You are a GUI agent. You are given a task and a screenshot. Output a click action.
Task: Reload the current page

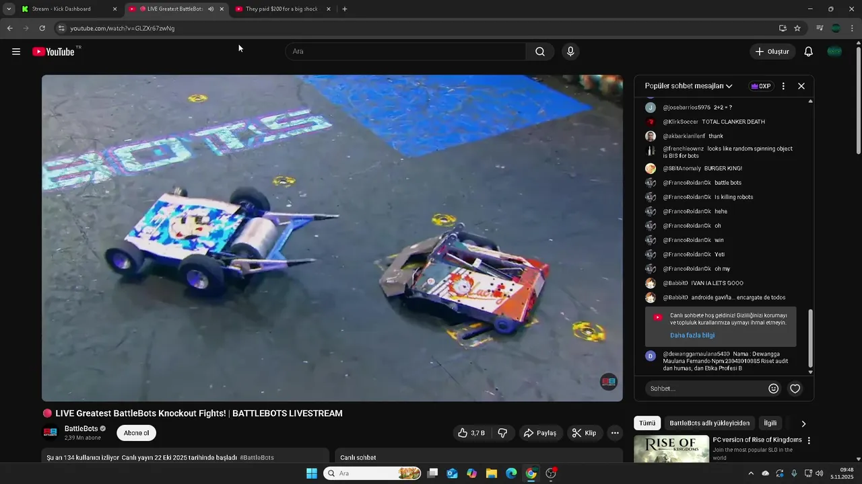[42, 28]
